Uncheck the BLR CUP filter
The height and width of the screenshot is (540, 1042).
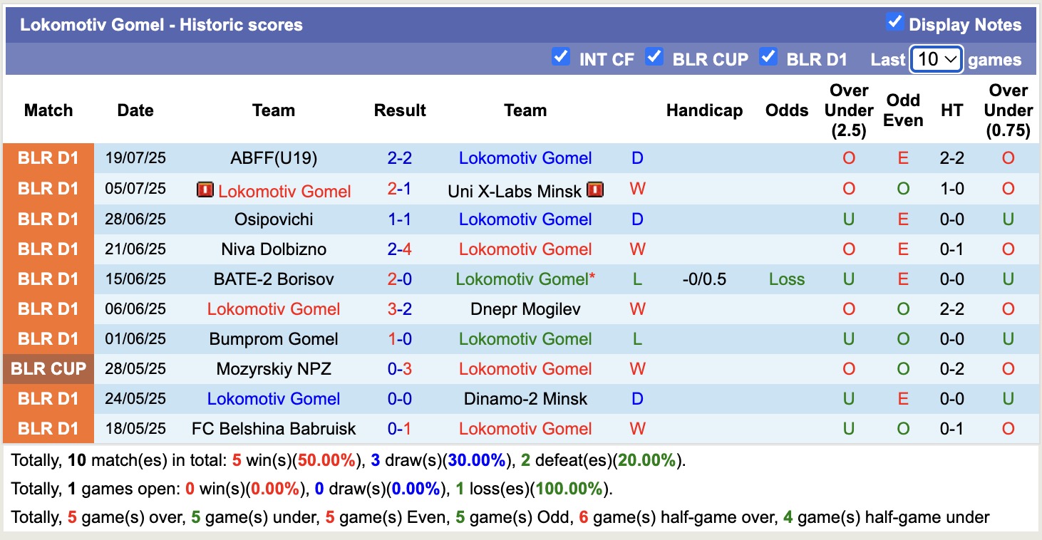pos(654,56)
